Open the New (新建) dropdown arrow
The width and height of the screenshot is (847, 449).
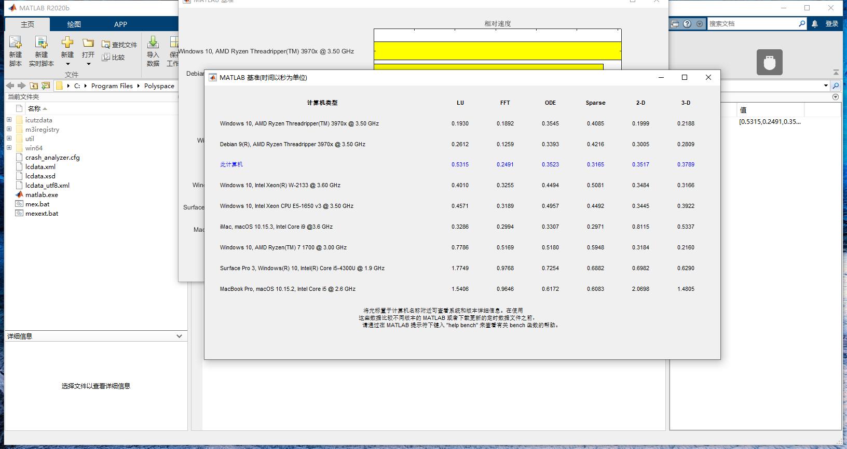(x=67, y=64)
